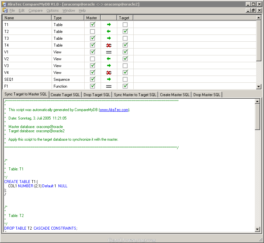Toggle the Target checkbox for T4
264x243 pixels.
pyautogui.click(x=125, y=45)
